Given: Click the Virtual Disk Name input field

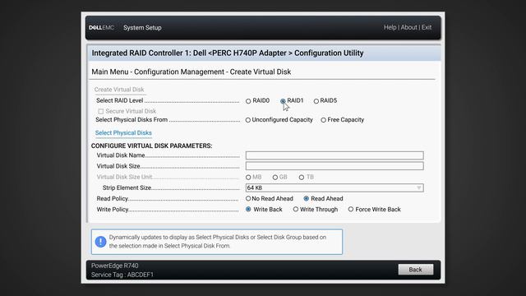Looking at the screenshot, I should click(335, 155).
